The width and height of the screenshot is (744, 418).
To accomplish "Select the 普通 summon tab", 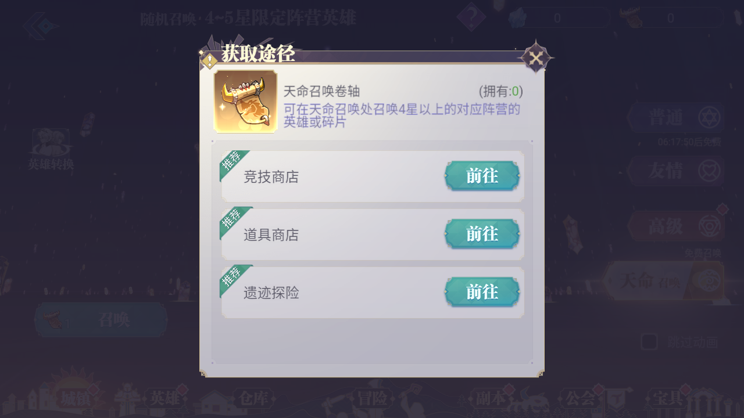I will click(x=675, y=118).
